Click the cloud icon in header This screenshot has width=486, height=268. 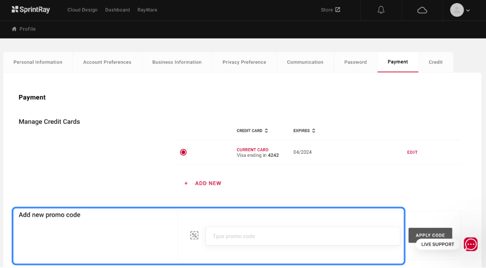pyautogui.click(x=422, y=10)
